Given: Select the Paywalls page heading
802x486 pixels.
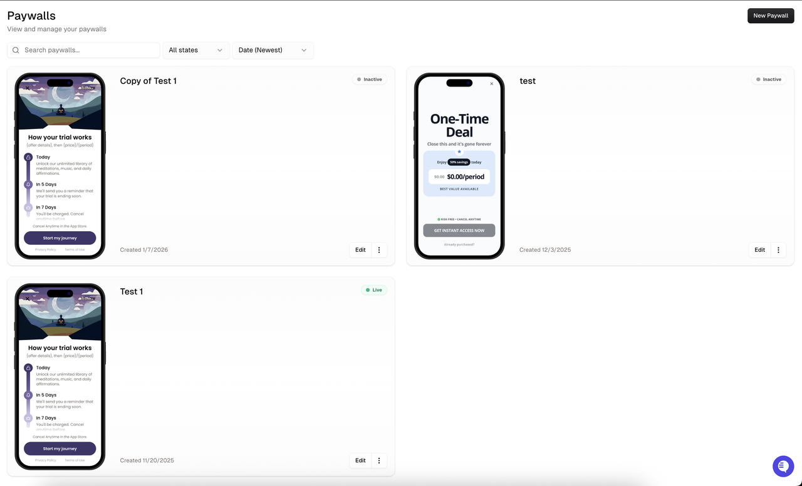Looking at the screenshot, I should pos(31,15).
